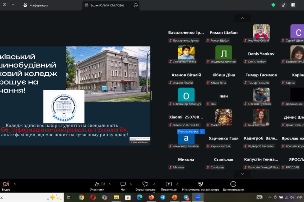304x202 pixels.
Task: Expand the arrow next to Отреагировать
Action: coord(154,184)
